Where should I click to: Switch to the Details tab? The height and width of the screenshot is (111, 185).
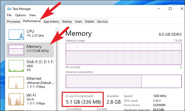tap(89, 22)
